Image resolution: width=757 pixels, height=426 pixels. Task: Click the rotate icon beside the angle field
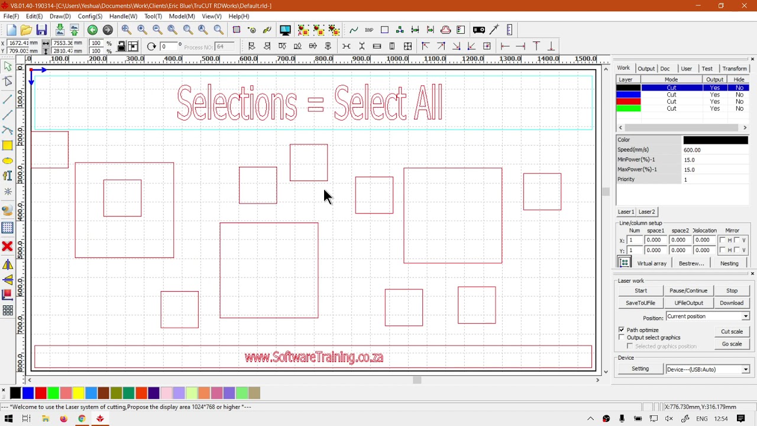click(151, 47)
